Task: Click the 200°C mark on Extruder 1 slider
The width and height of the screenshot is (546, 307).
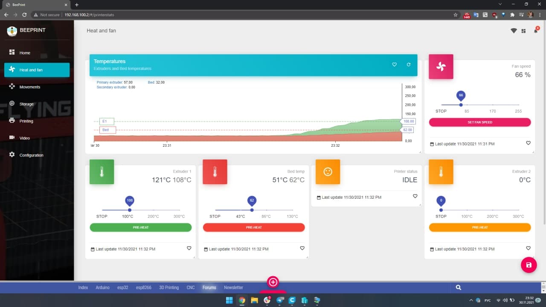Action: click(154, 217)
